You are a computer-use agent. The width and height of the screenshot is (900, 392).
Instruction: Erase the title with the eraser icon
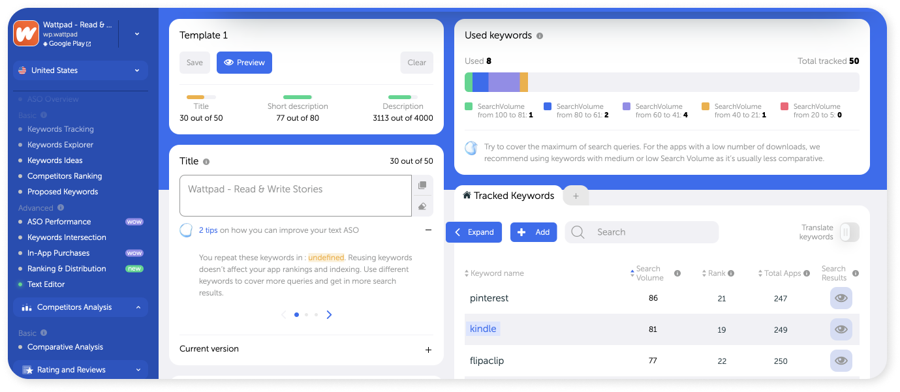click(422, 206)
